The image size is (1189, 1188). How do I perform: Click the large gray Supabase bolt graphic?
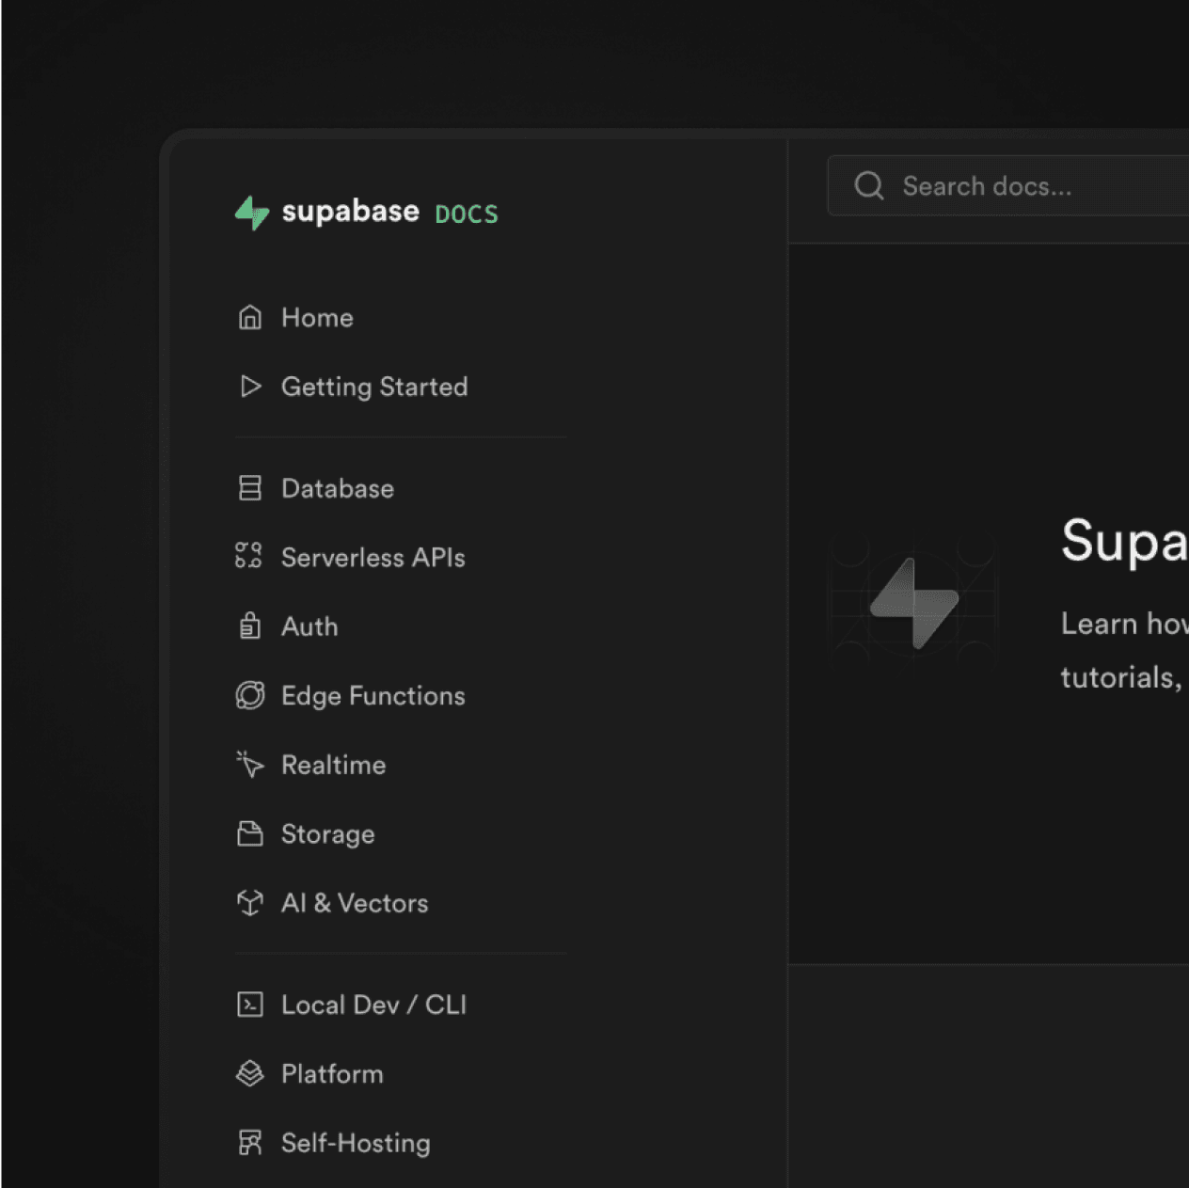[x=913, y=603]
